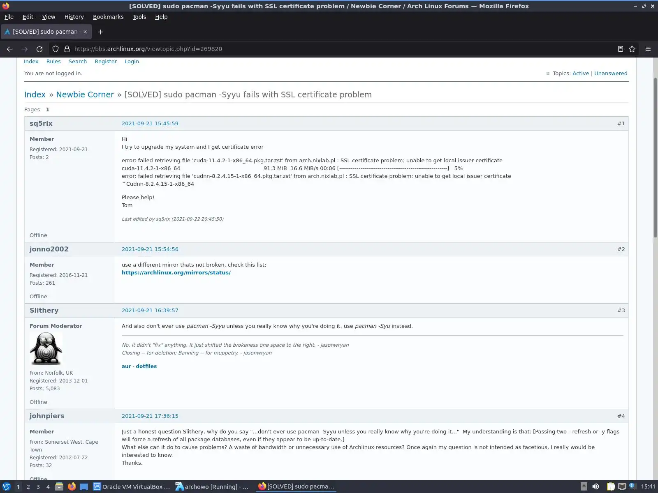This screenshot has height=493, width=658.
Task: Click the show desktop taskbar icon
Action: [x=84, y=486]
